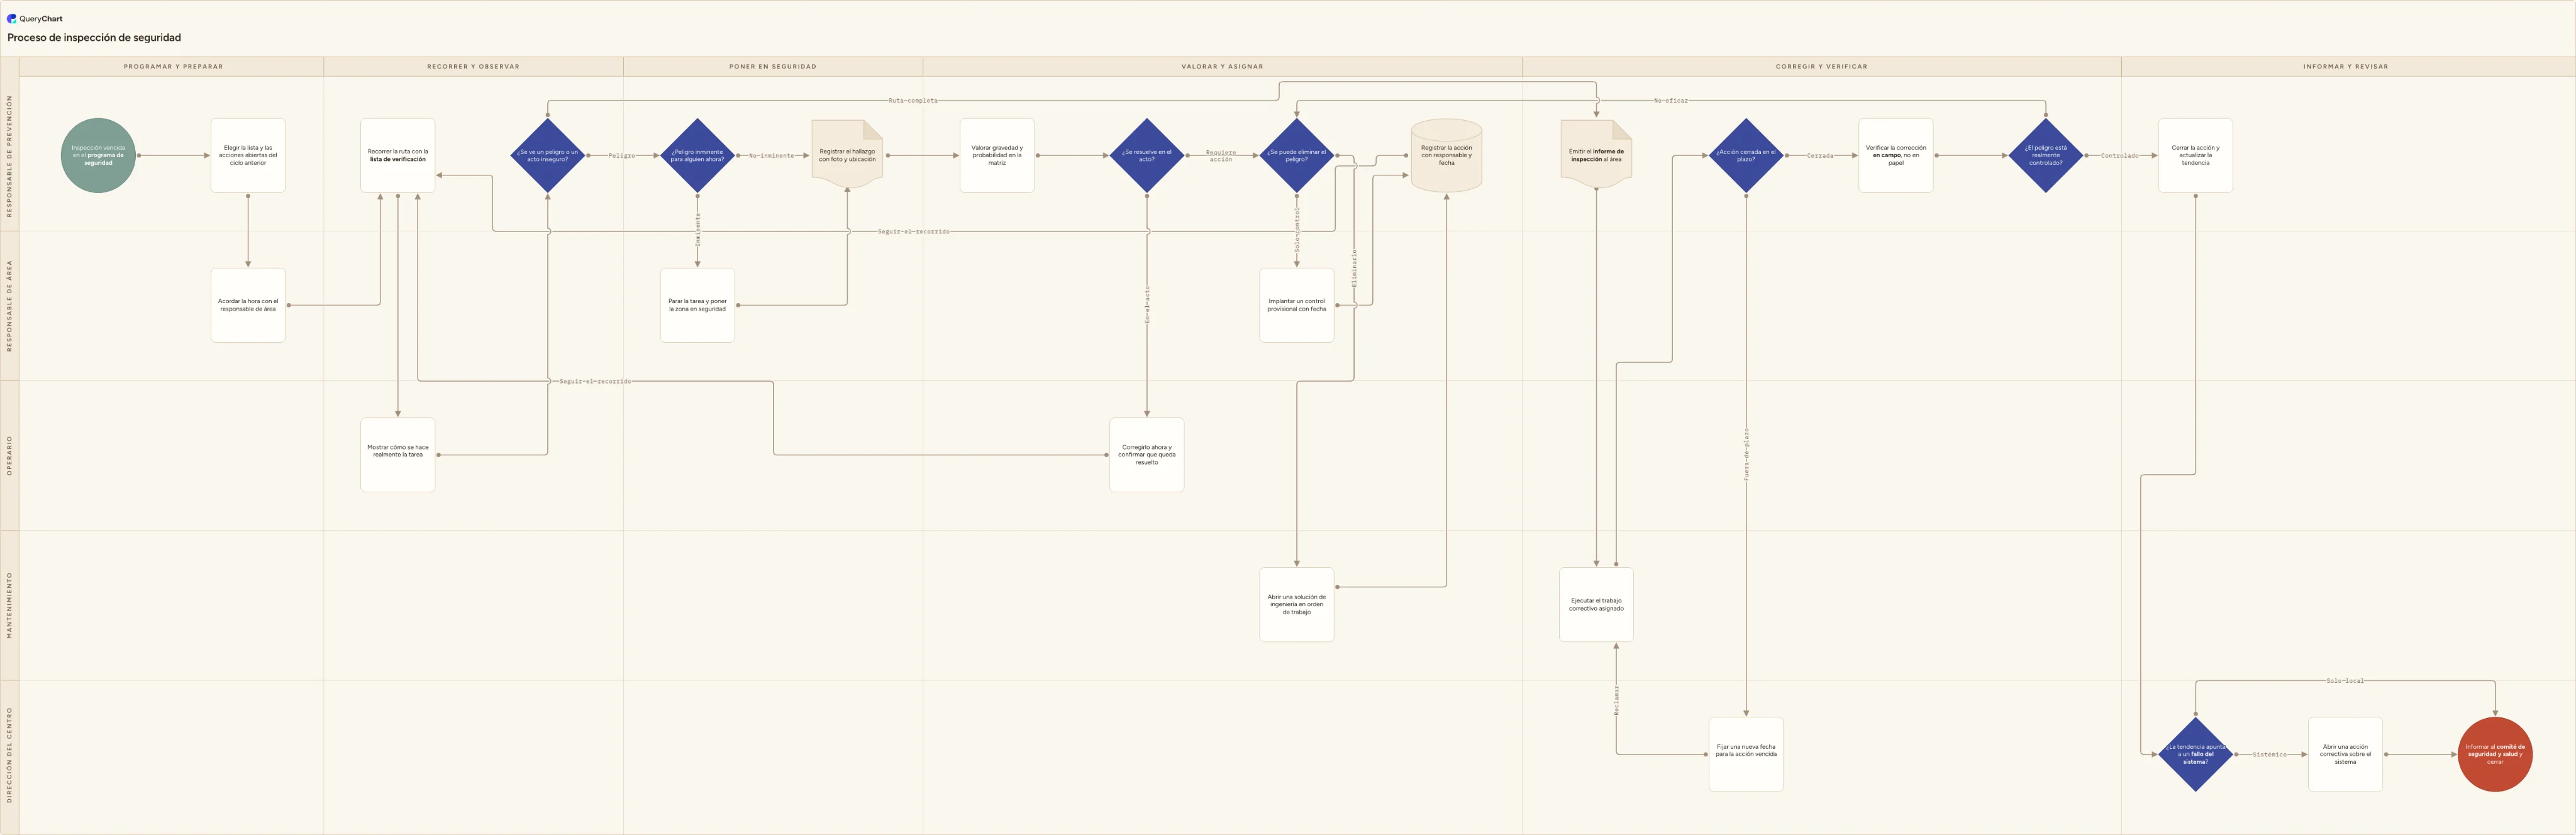Click the 'Recorrer la ruta con la lista de verificación' node
Viewport: 2576px width, 835px height.
398,155
